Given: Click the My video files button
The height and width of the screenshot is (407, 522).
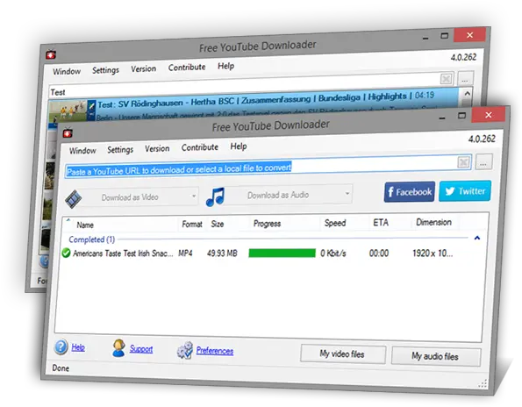Looking at the screenshot, I should pyautogui.click(x=343, y=353).
